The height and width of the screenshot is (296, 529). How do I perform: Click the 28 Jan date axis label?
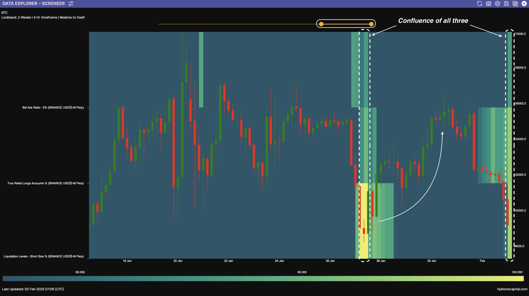pos(381,261)
